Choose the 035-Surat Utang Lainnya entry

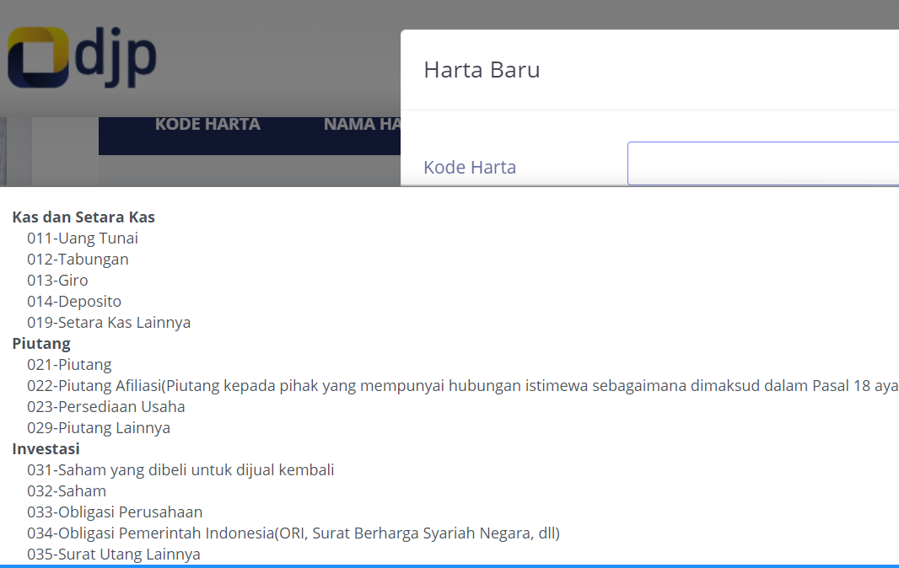(x=113, y=554)
